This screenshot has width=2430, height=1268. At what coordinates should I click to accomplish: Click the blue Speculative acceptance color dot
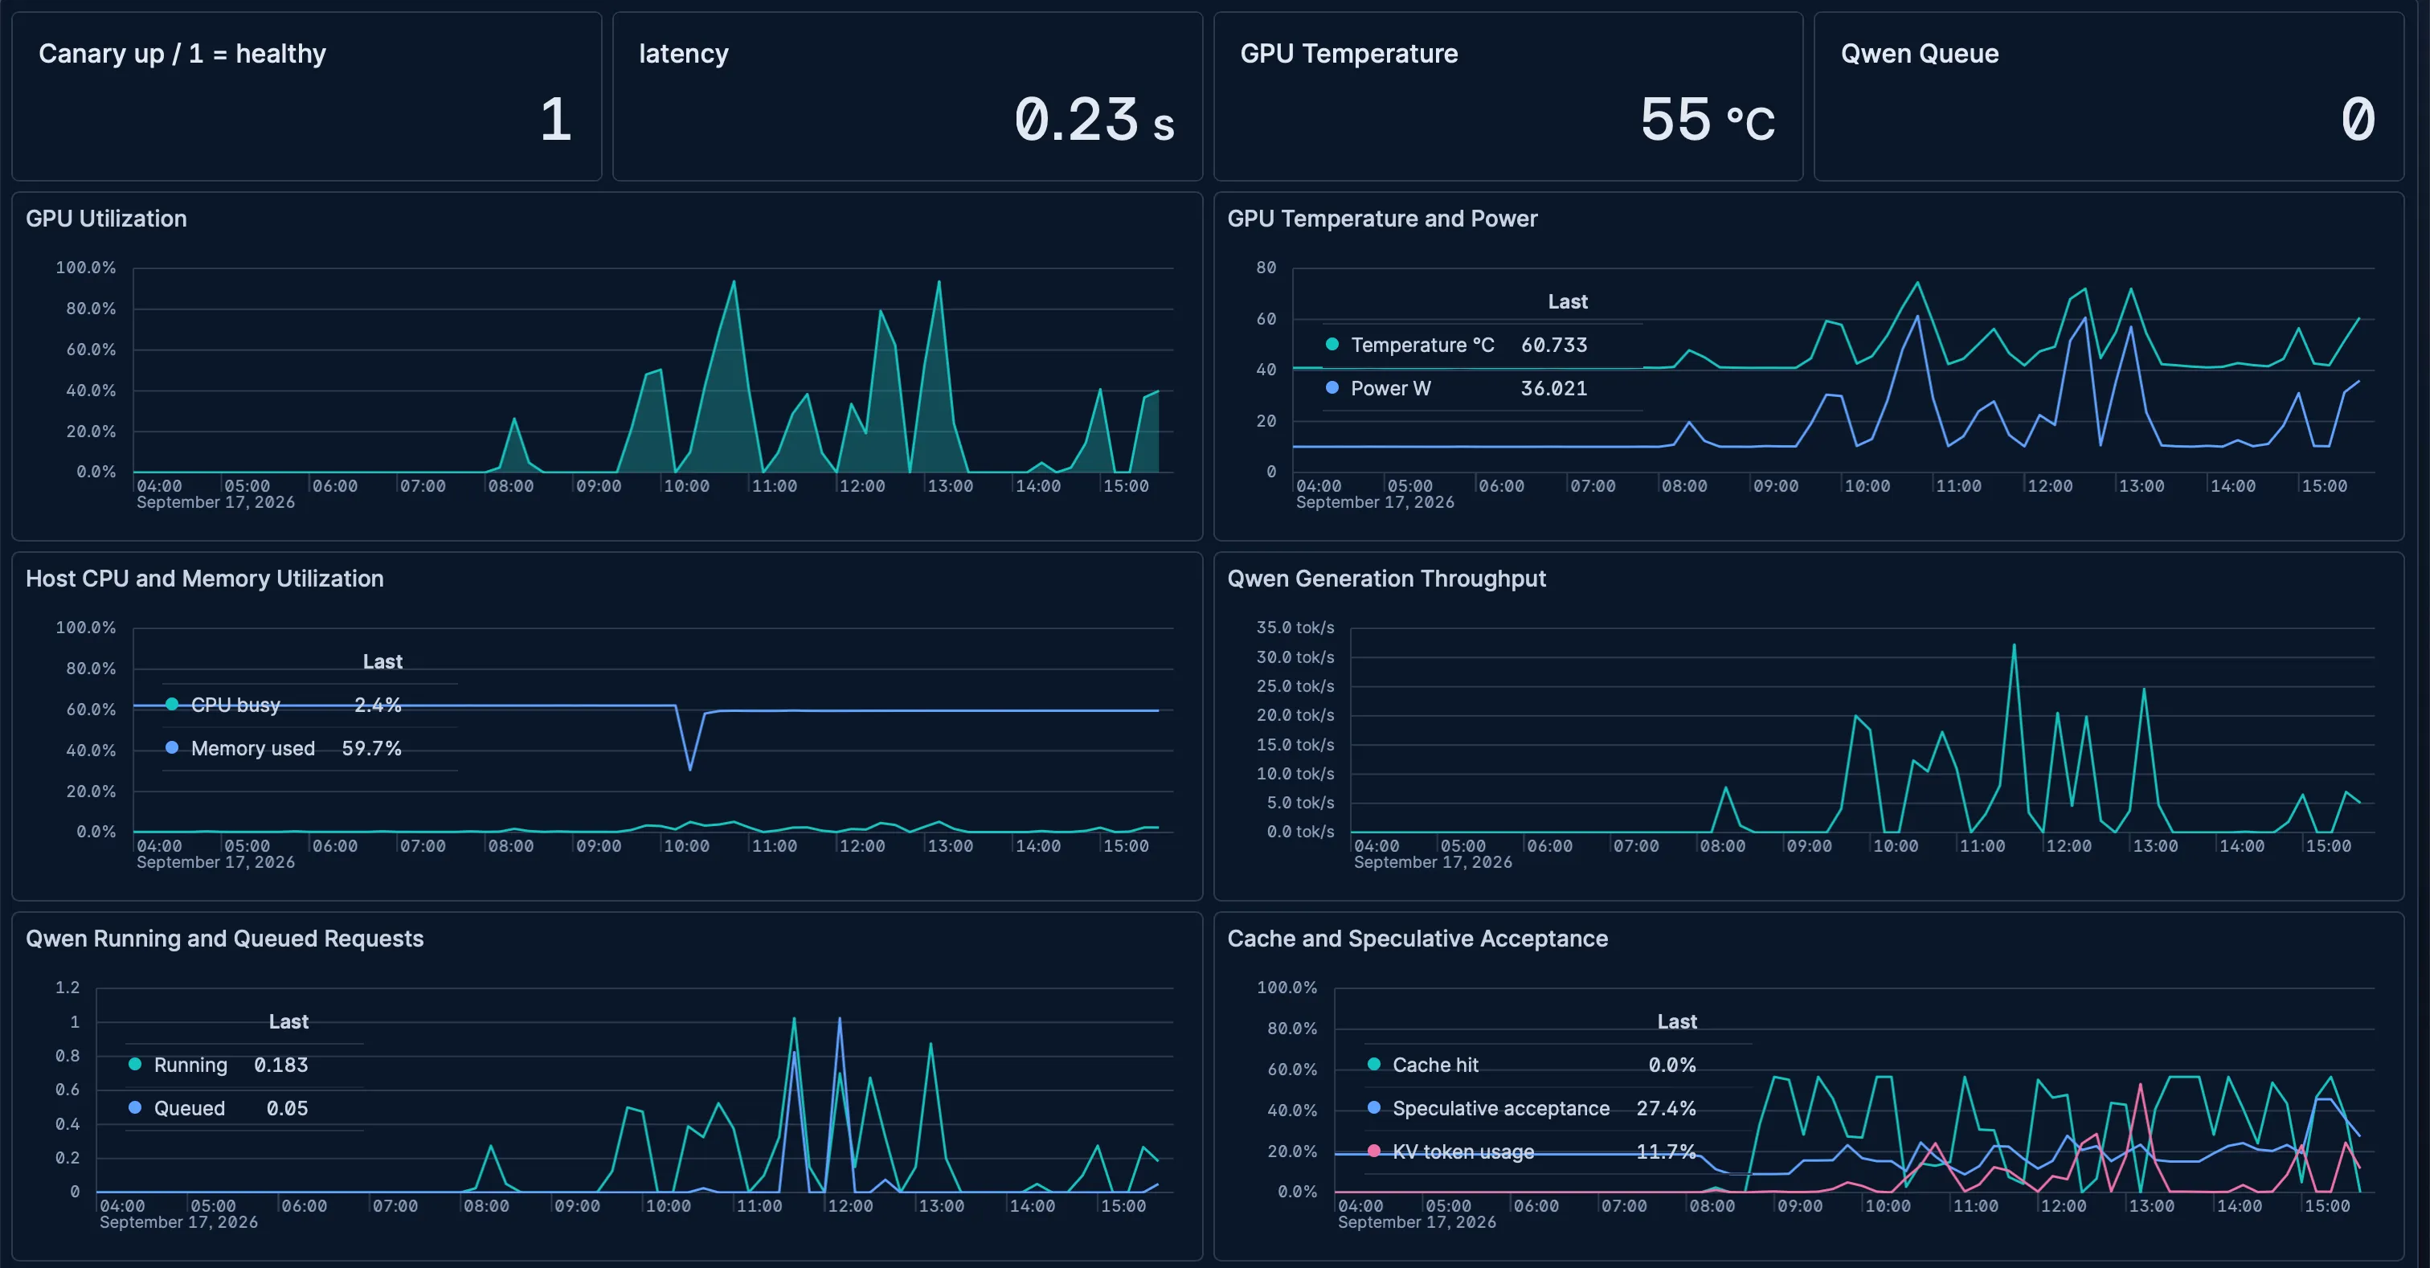click(x=1373, y=1107)
